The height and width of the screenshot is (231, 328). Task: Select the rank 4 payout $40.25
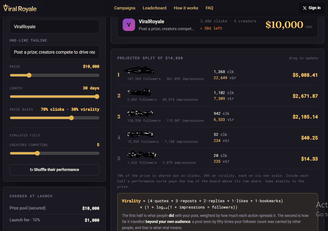pyautogui.click(x=309, y=138)
